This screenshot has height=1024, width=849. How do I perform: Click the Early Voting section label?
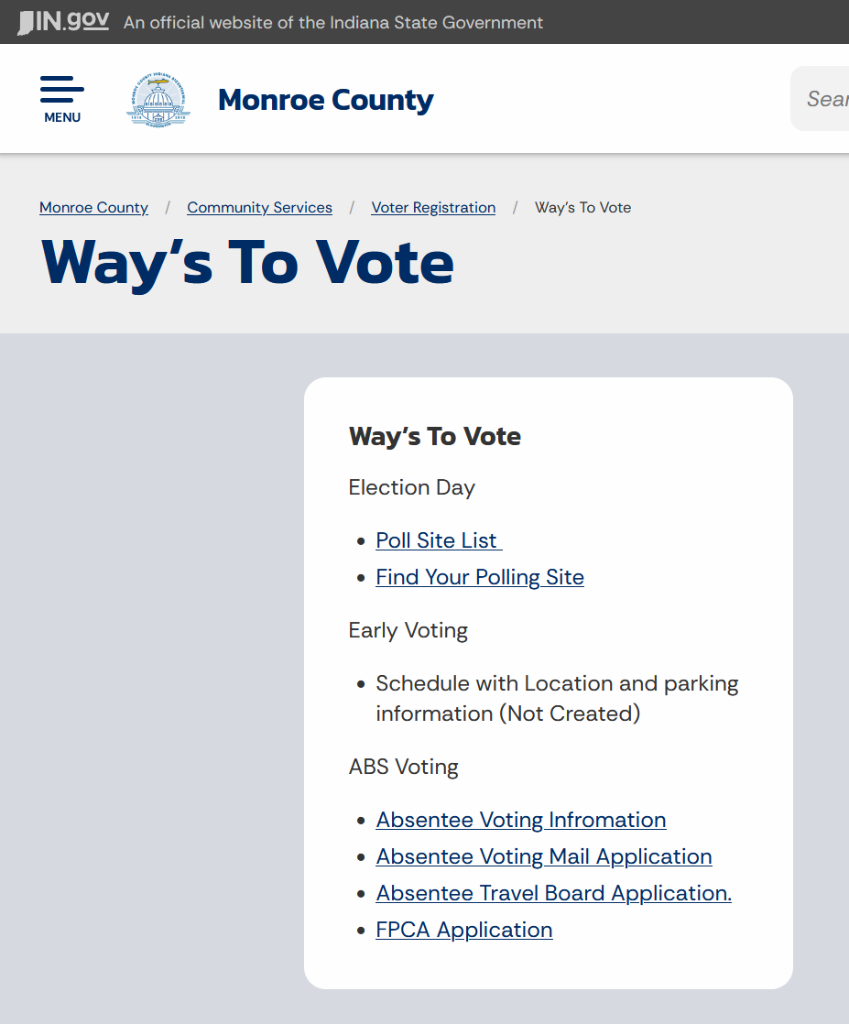[408, 630]
